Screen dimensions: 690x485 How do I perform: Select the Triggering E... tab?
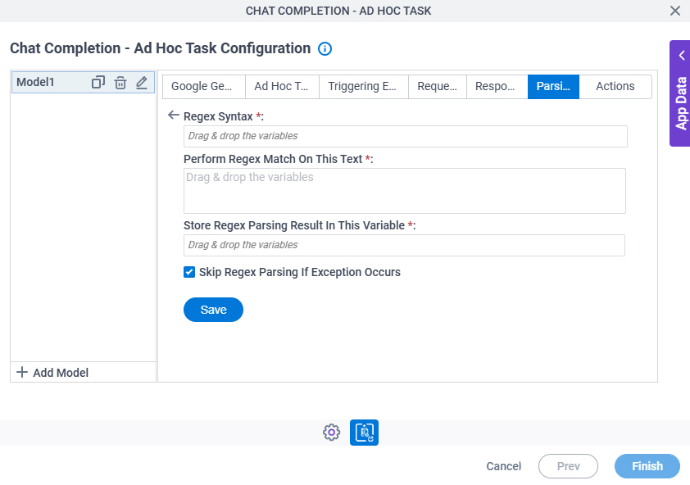click(x=364, y=86)
